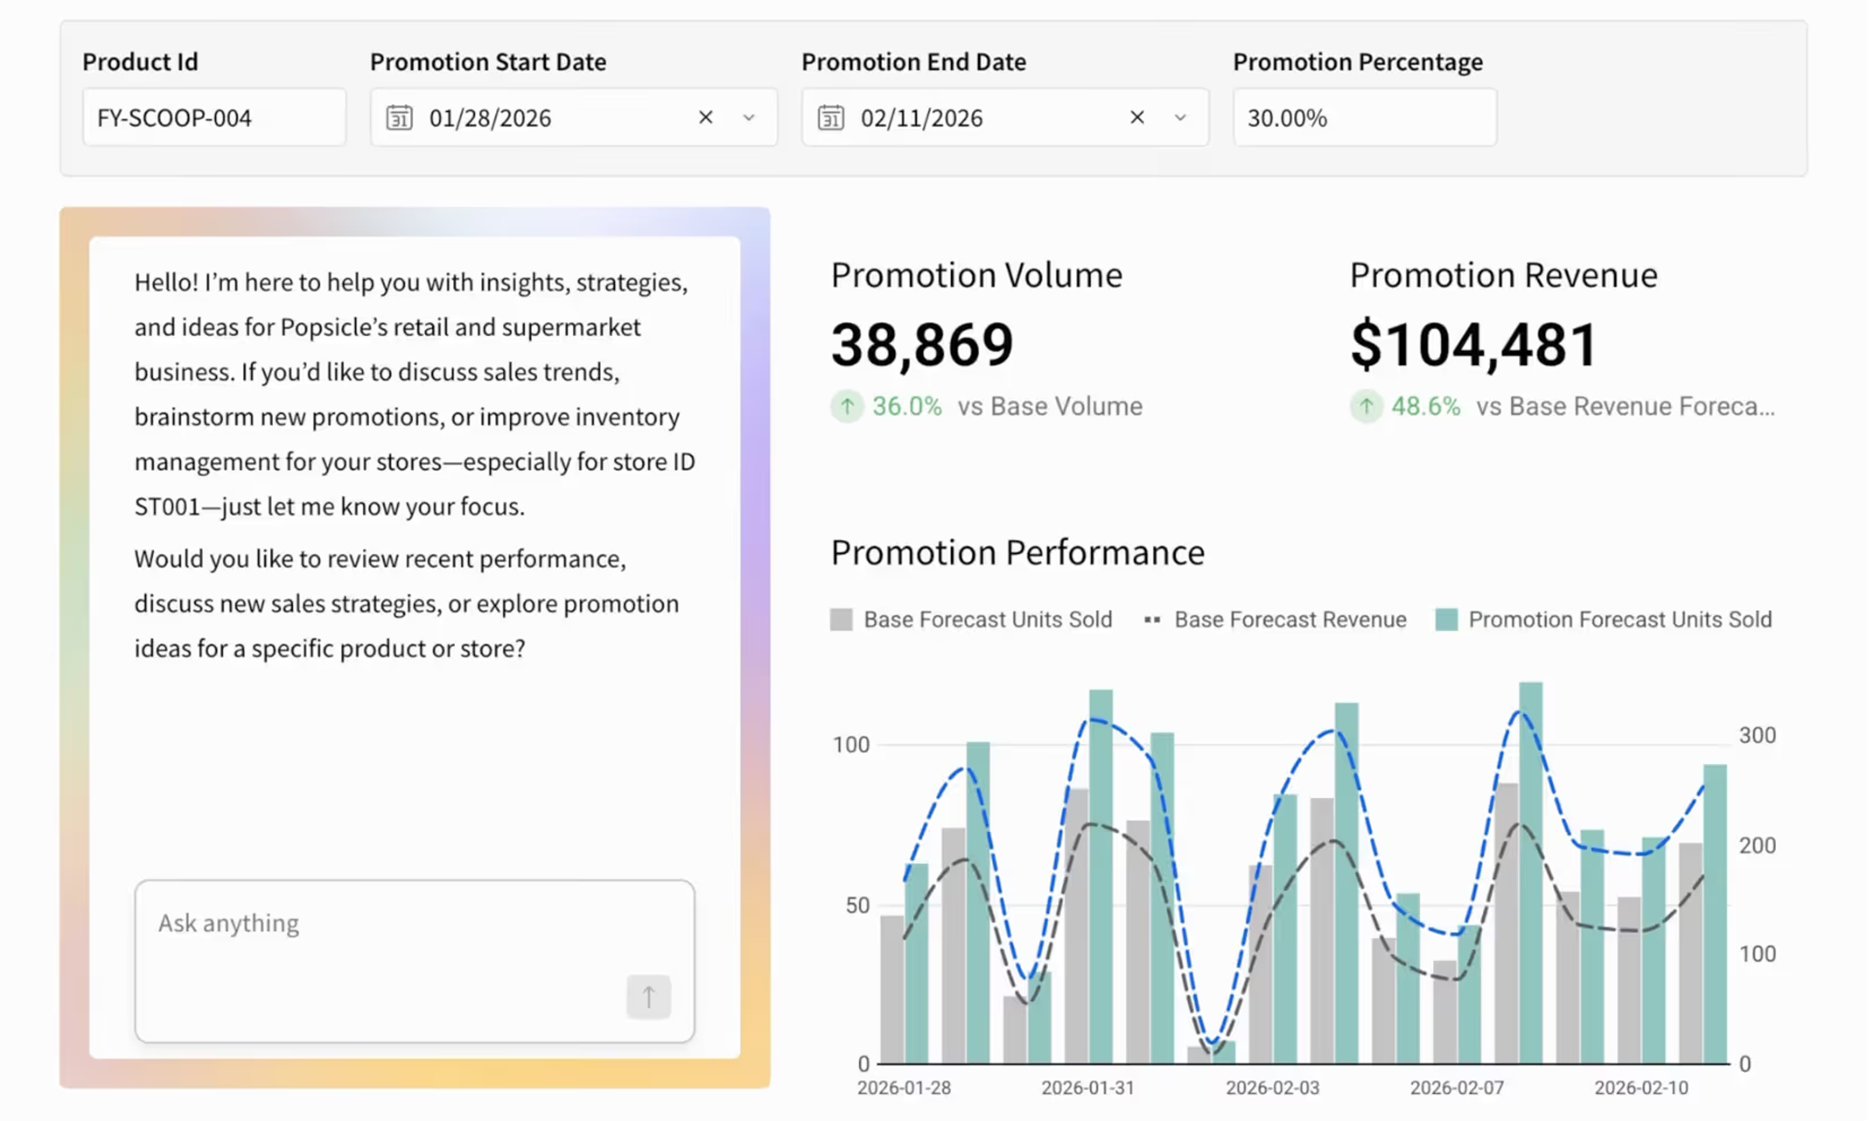Expand the Promotion End Date dropdown chevron

pos(1180,118)
